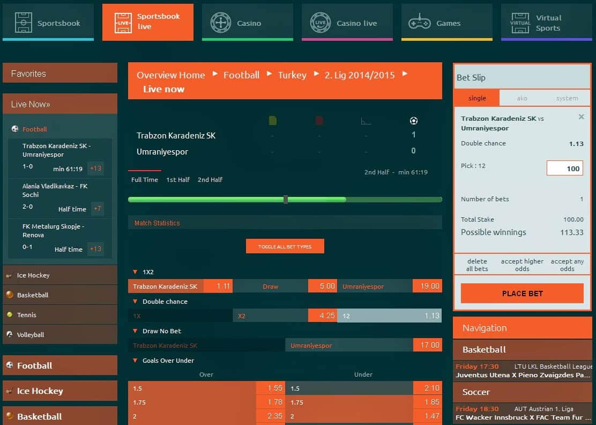Click the soccer ball icon beside Live Football
Image resolution: width=596 pixels, height=425 pixels.
[15, 129]
